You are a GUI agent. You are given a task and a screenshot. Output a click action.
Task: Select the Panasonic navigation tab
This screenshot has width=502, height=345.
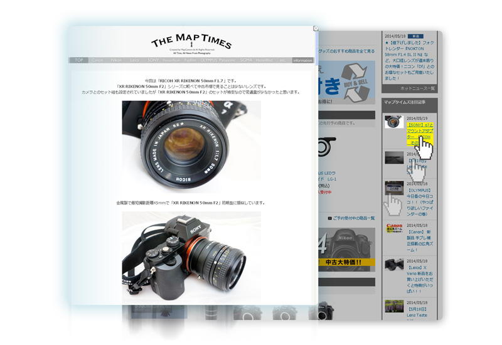pos(227,60)
